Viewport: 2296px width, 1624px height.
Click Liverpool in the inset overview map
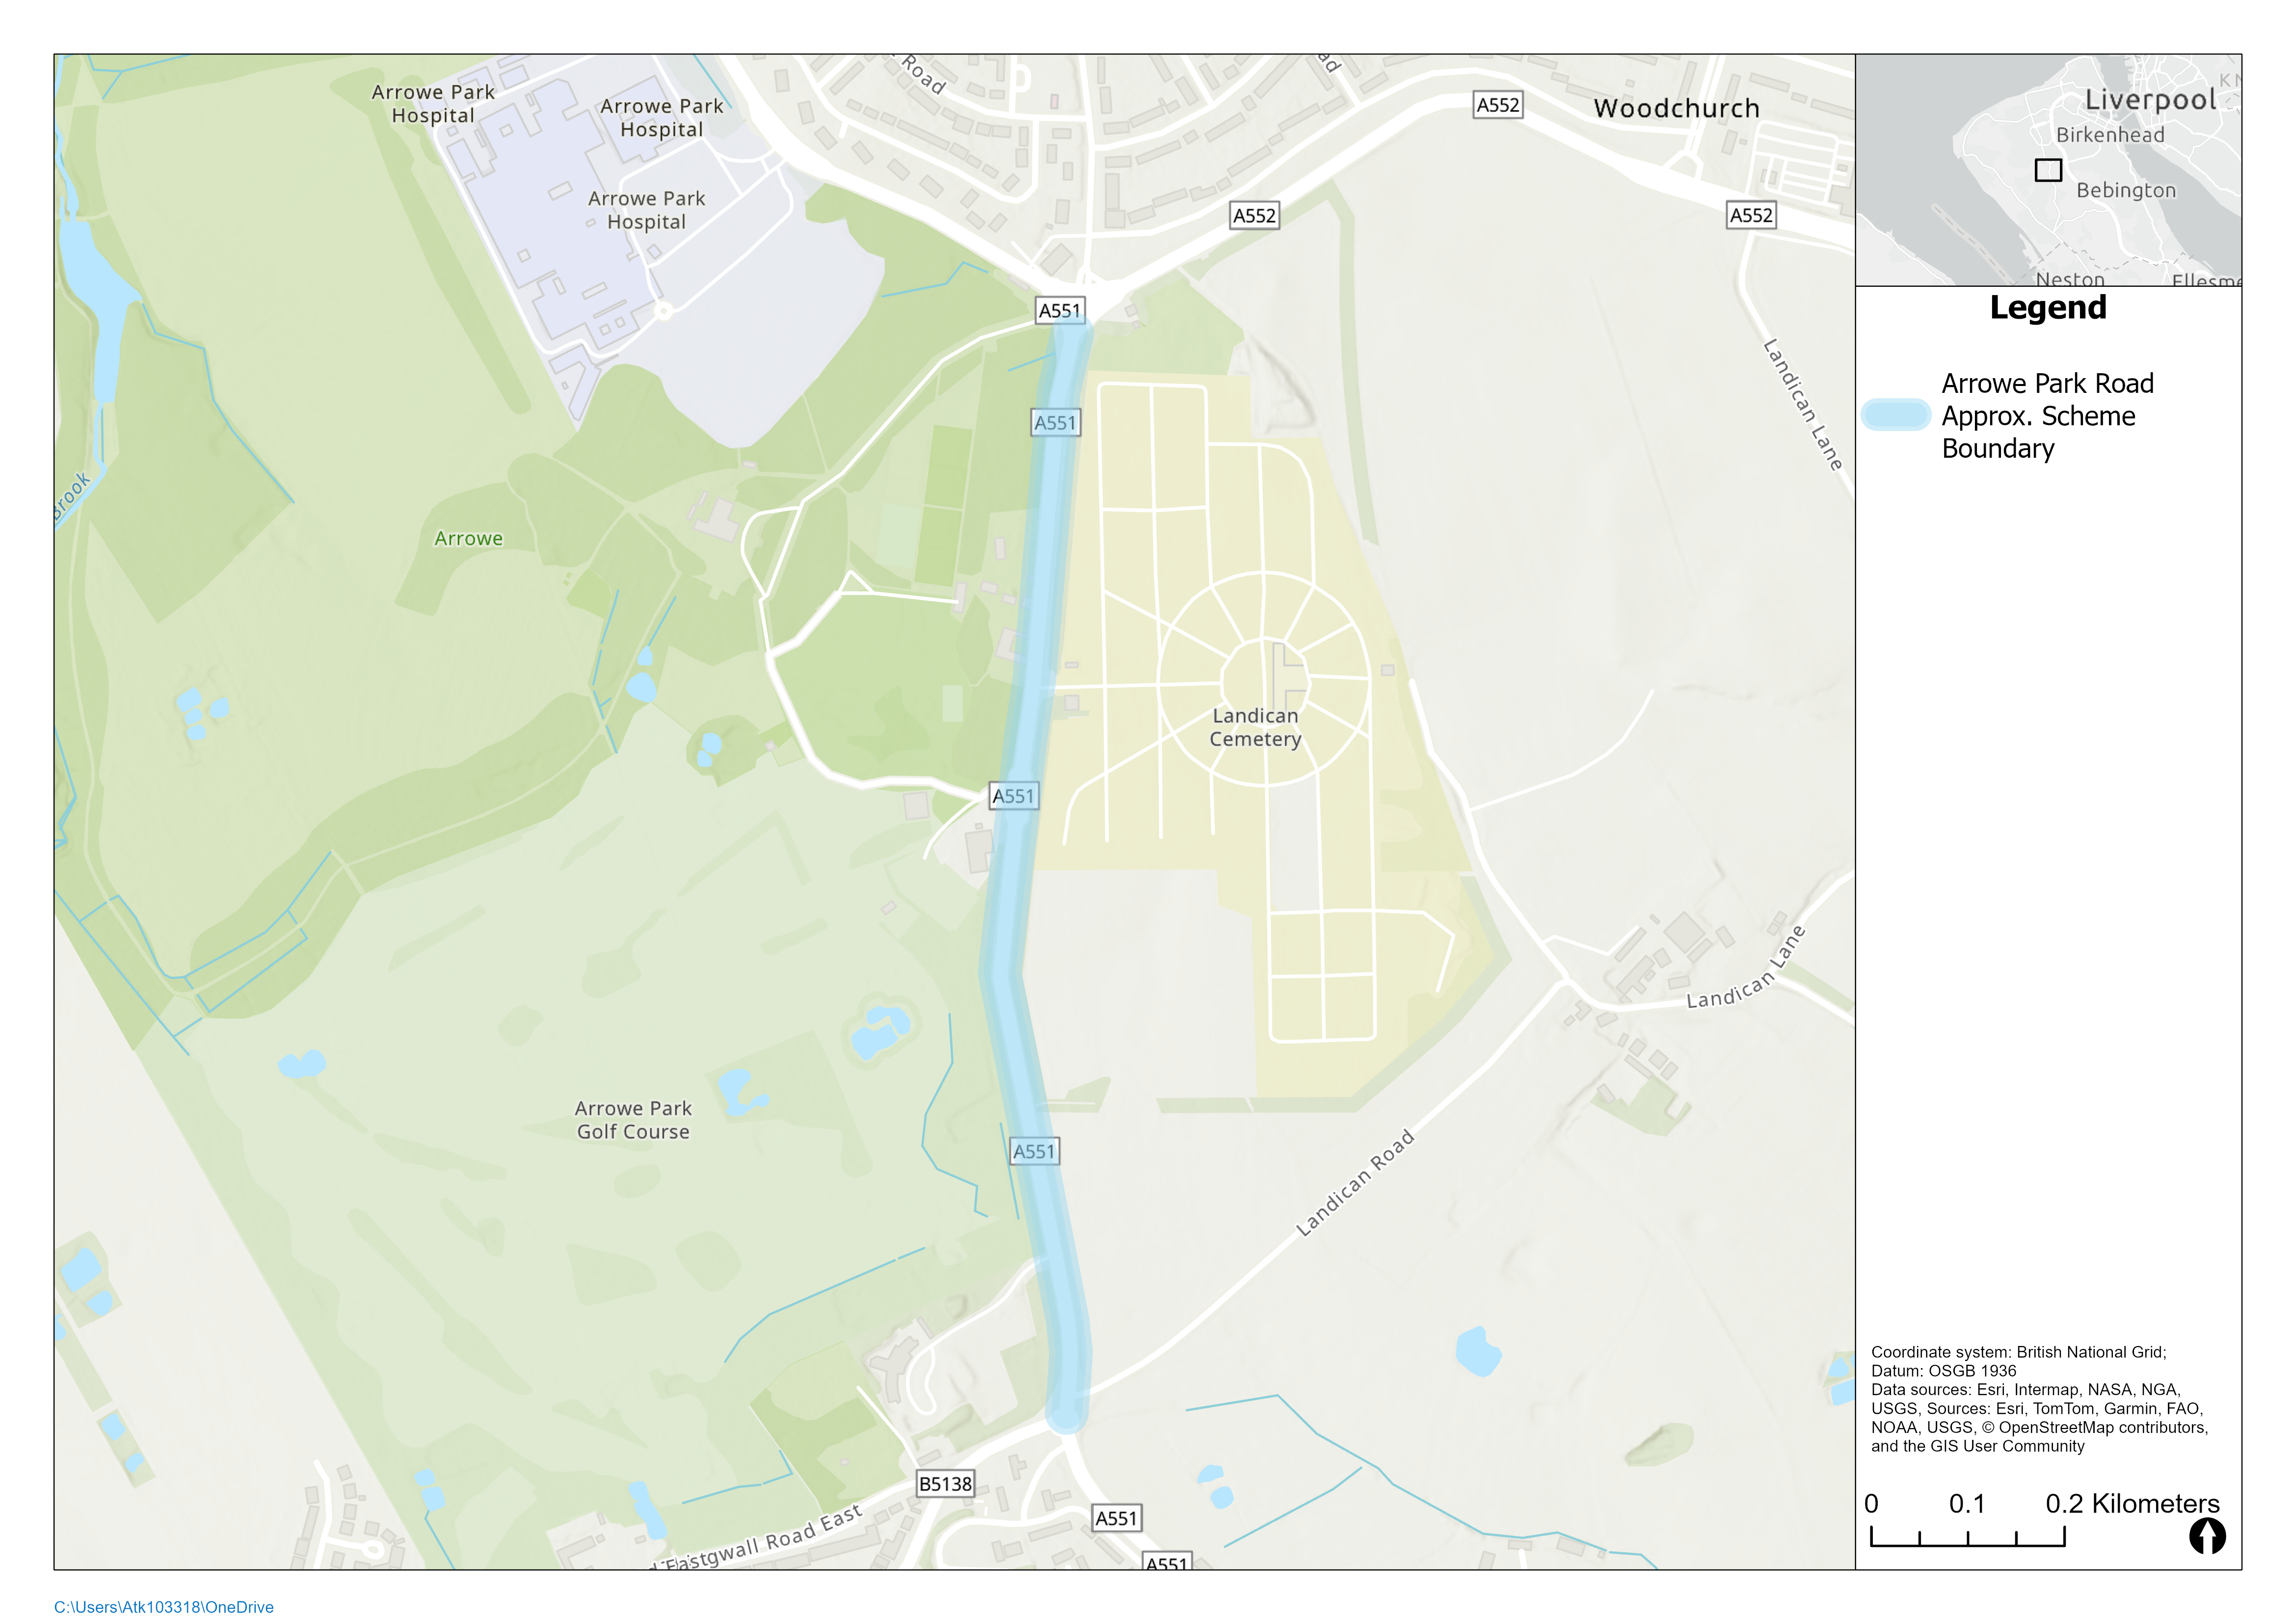2150,99
